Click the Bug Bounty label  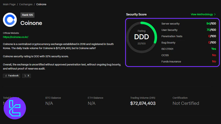coord(168,43)
